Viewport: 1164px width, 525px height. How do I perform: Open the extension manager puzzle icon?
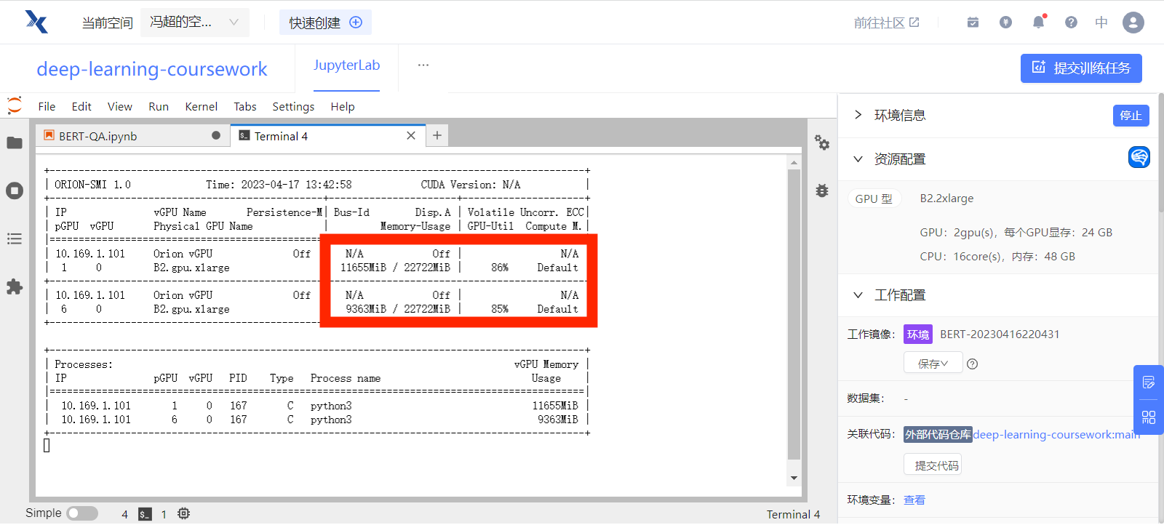pos(15,287)
